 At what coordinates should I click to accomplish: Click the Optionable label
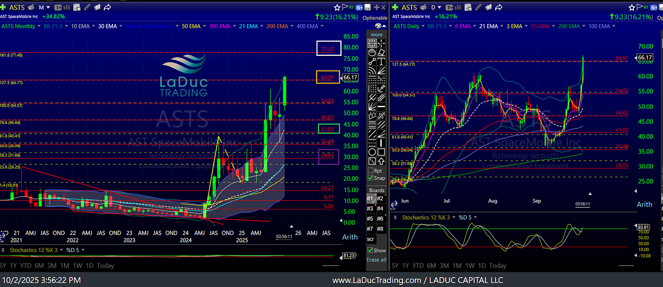tap(375, 18)
